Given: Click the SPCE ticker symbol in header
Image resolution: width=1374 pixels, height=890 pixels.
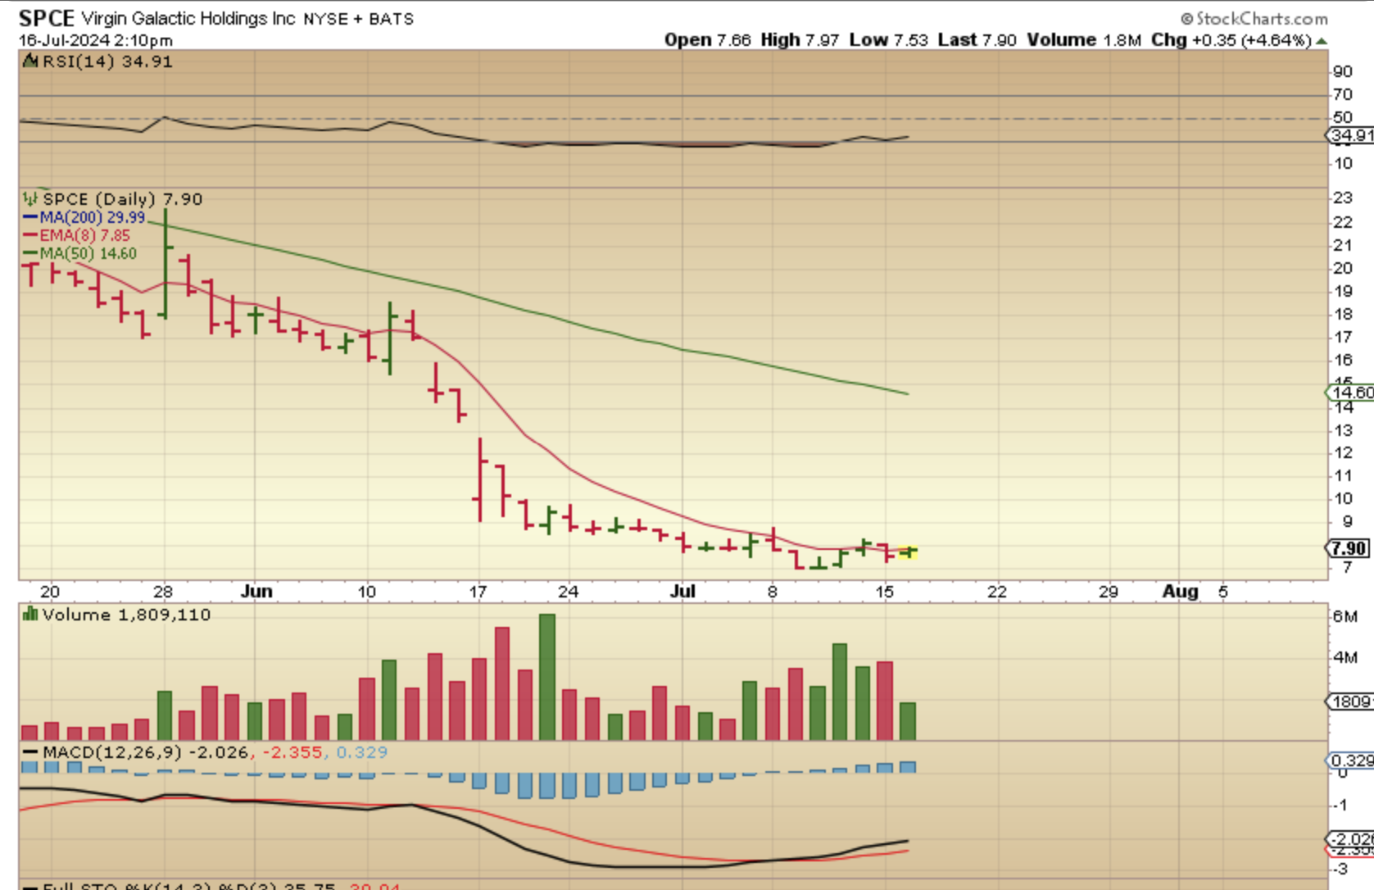Looking at the screenshot, I should click(x=47, y=18).
